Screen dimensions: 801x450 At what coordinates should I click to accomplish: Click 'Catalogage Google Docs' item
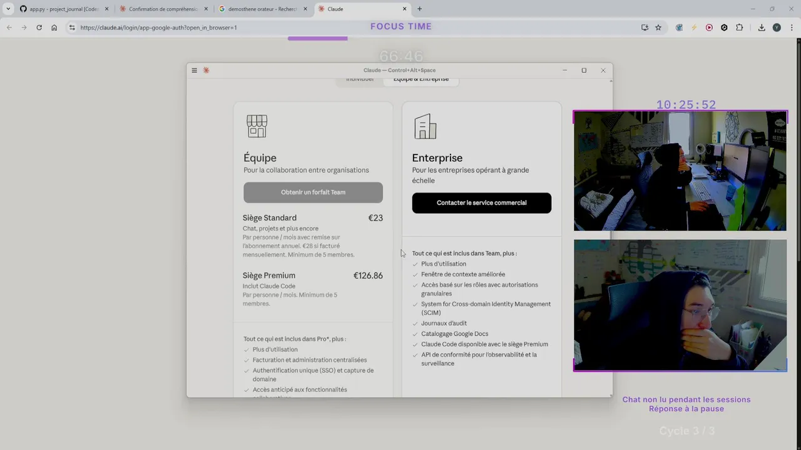pos(454,334)
